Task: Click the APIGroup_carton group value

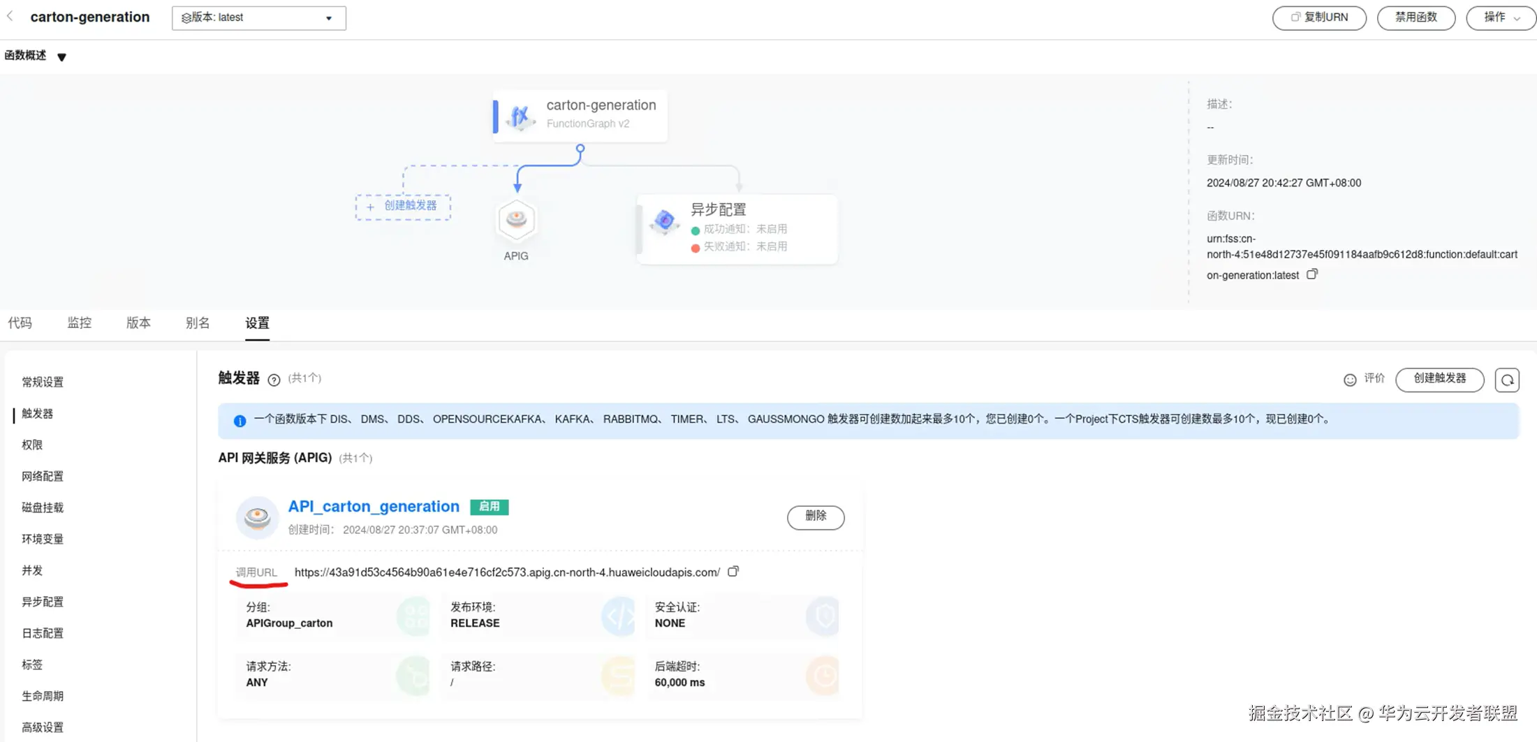Action: point(289,623)
